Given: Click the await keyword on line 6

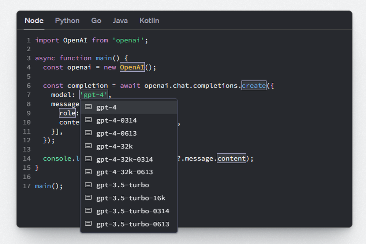Looking at the screenshot, I should tap(130, 86).
